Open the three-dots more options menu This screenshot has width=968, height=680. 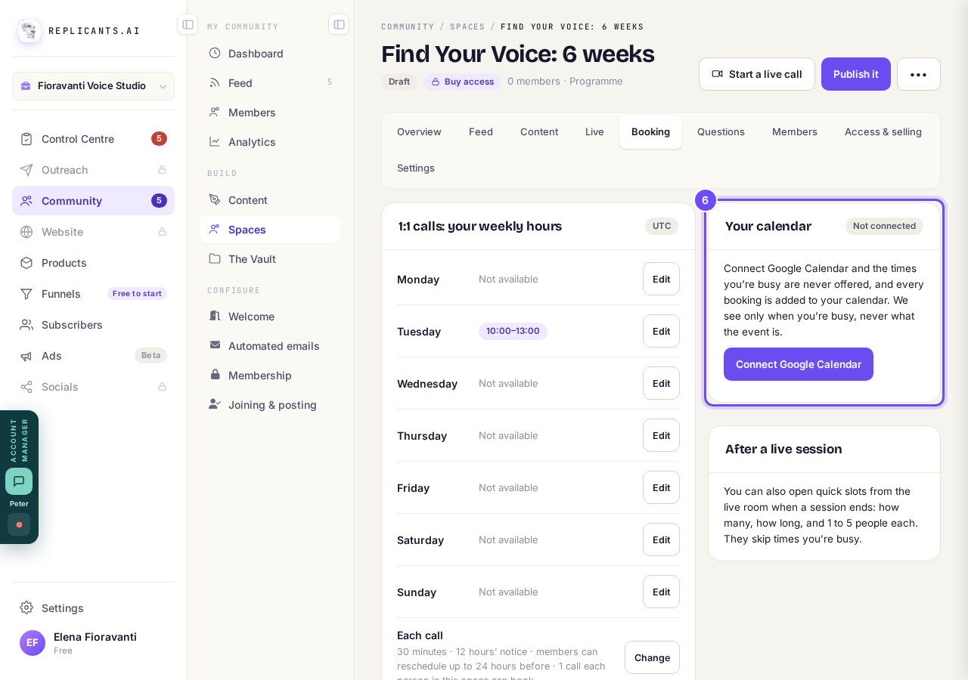click(x=918, y=74)
